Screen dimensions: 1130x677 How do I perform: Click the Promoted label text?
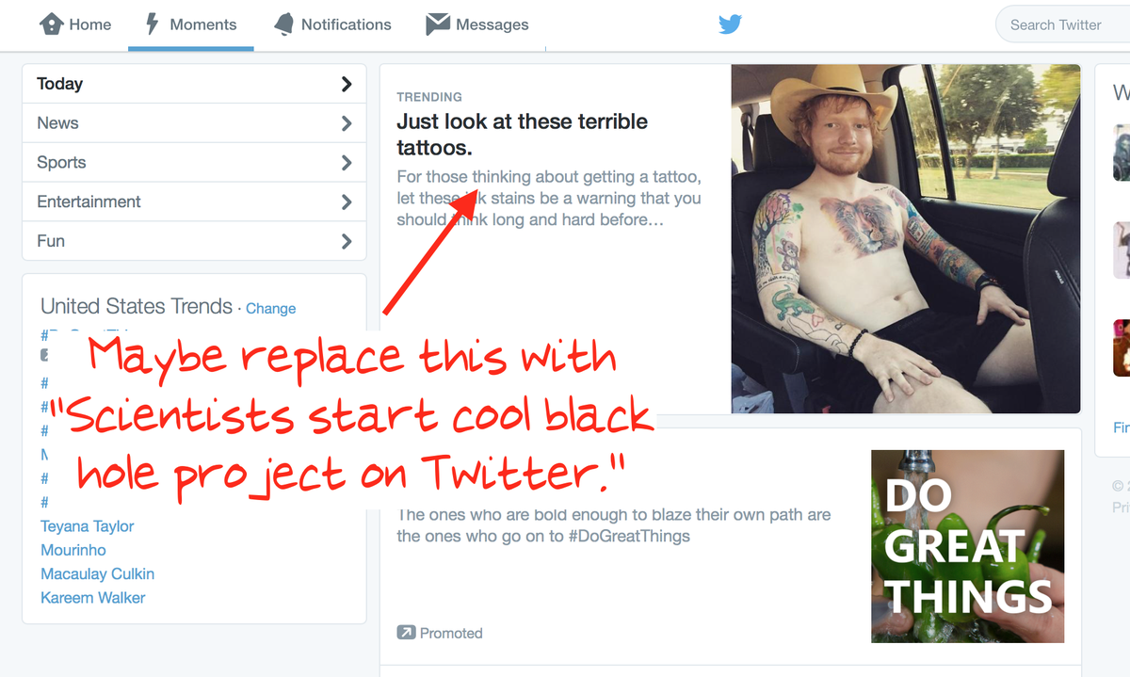pyautogui.click(x=451, y=633)
